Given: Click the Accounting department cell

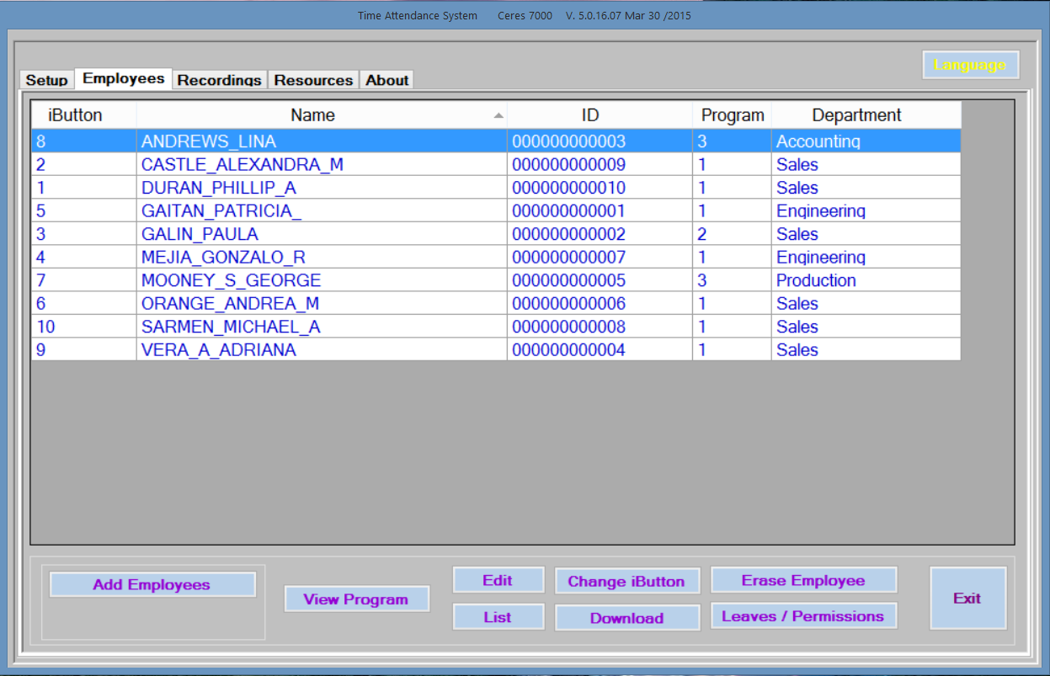Looking at the screenshot, I should pyautogui.click(x=866, y=141).
